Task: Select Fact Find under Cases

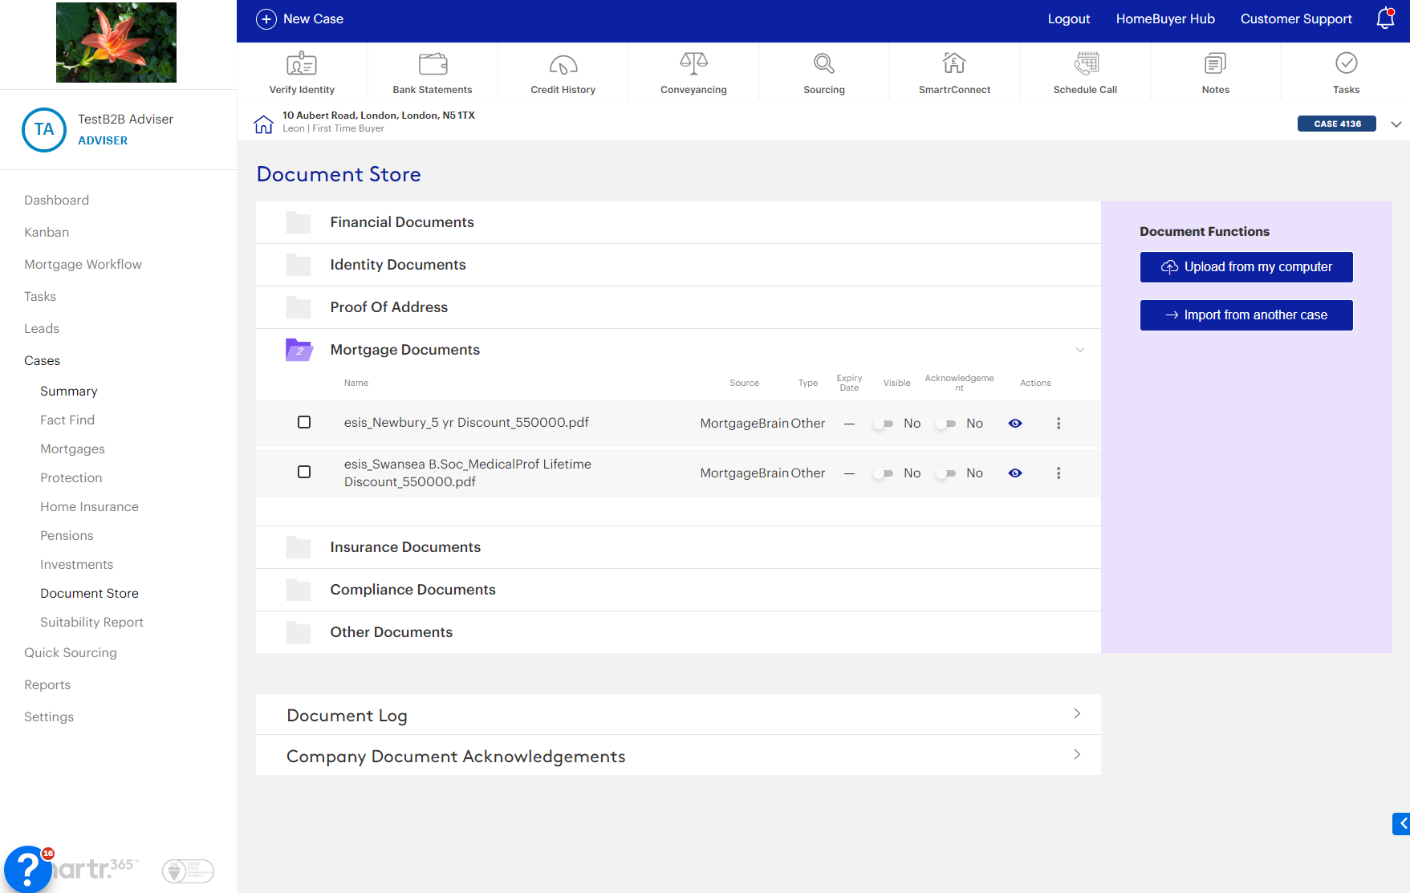Action: (x=67, y=420)
